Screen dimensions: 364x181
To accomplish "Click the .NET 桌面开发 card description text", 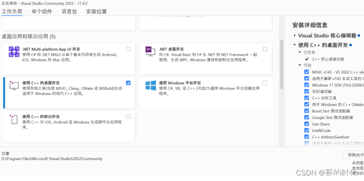I will [208, 58].
